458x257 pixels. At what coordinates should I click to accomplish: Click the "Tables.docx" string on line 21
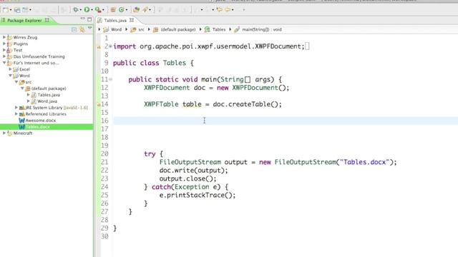coord(365,162)
